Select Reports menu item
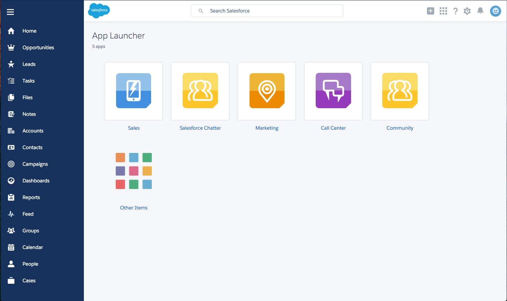The image size is (507, 301). tap(31, 197)
